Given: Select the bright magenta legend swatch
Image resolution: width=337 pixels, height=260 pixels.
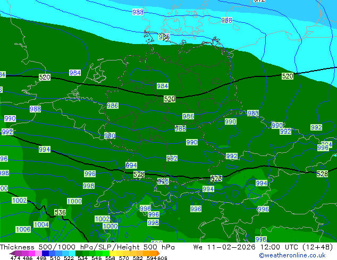Looking at the screenshot, I should point(32,253).
